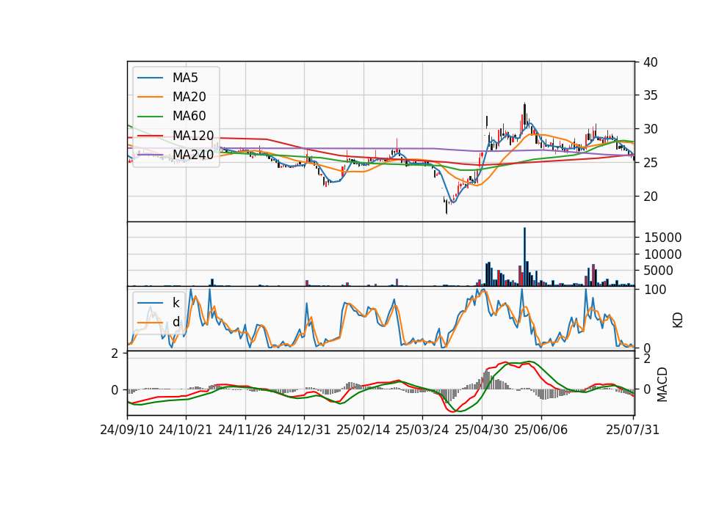Click the KD axis label

[x=678, y=320]
